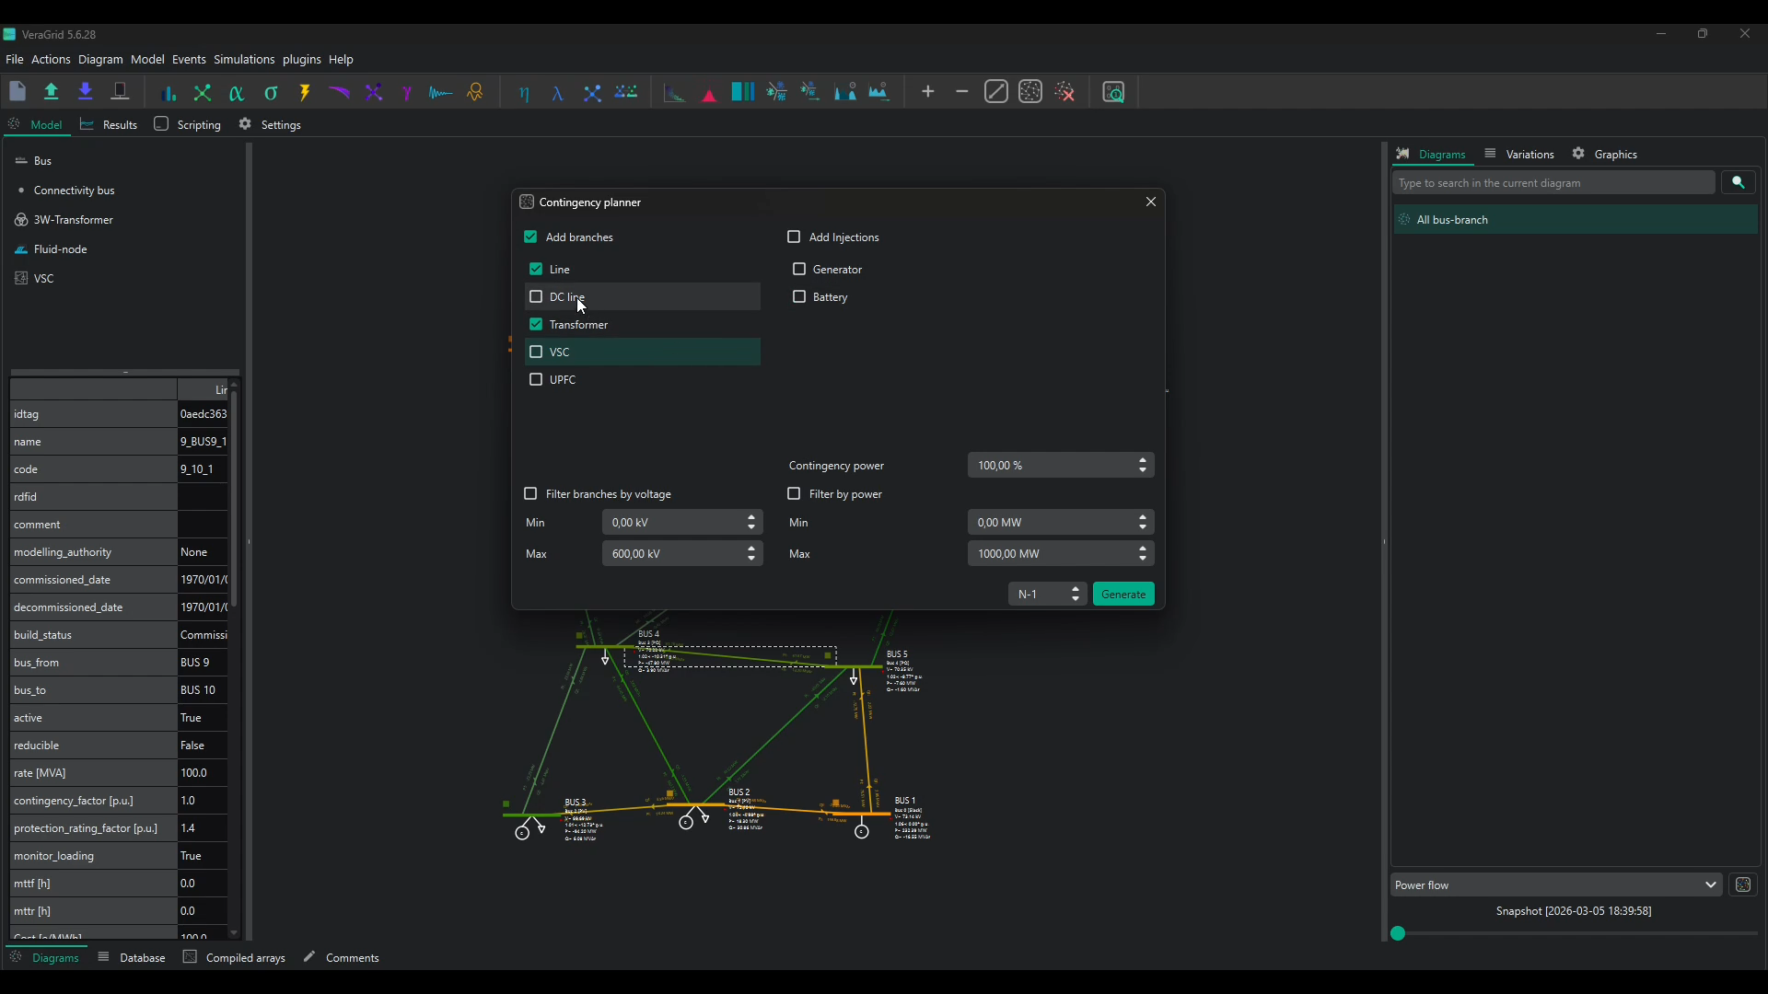Select the lightning bolt power flow tool
Viewport: 1768px width, 994px height.
coord(305,92)
